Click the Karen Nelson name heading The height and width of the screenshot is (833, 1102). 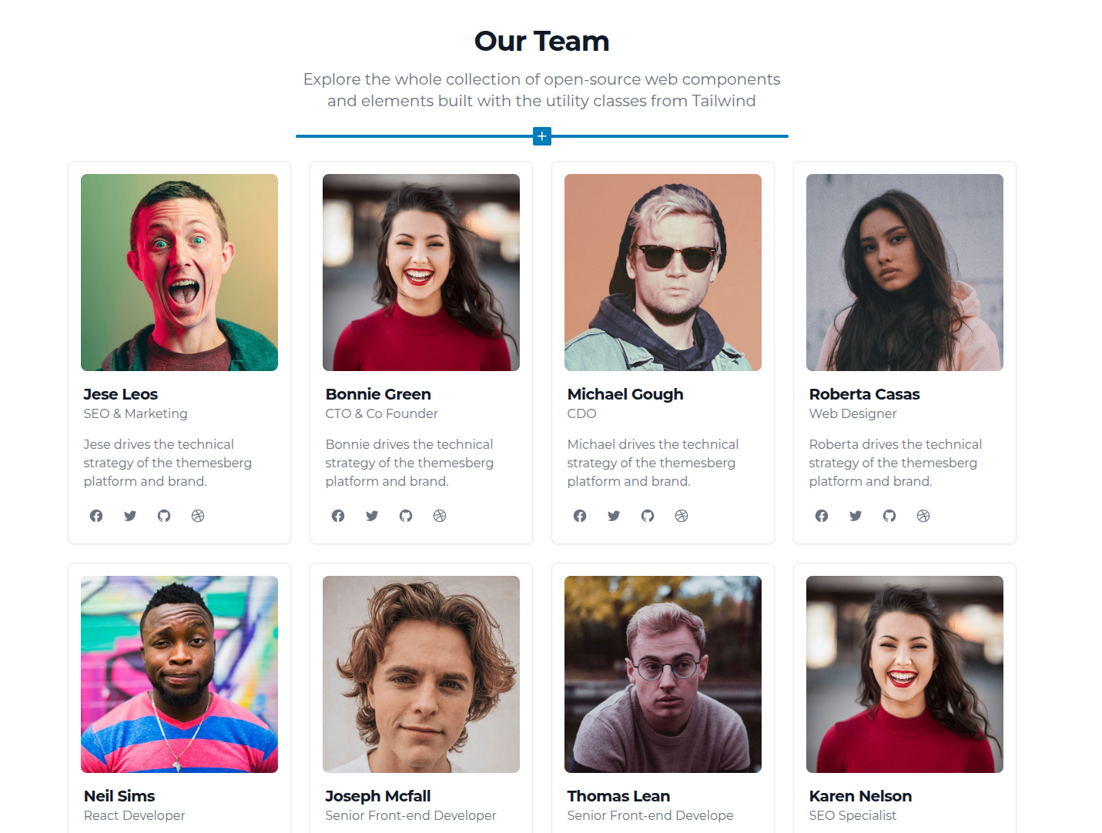coord(860,796)
